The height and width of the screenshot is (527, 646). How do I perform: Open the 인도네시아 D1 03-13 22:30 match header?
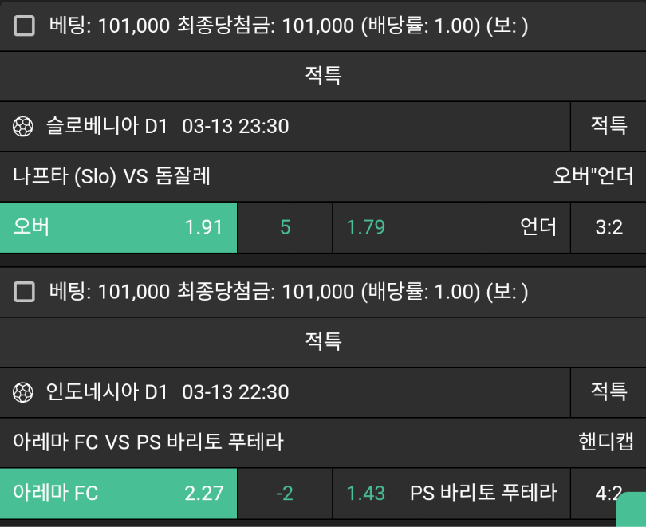click(x=167, y=392)
